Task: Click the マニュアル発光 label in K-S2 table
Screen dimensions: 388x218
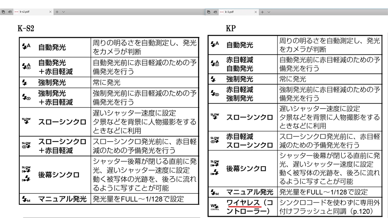Action: click(63, 199)
